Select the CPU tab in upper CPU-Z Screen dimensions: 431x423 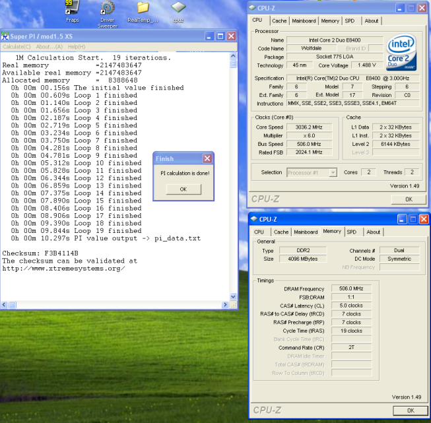click(x=257, y=20)
